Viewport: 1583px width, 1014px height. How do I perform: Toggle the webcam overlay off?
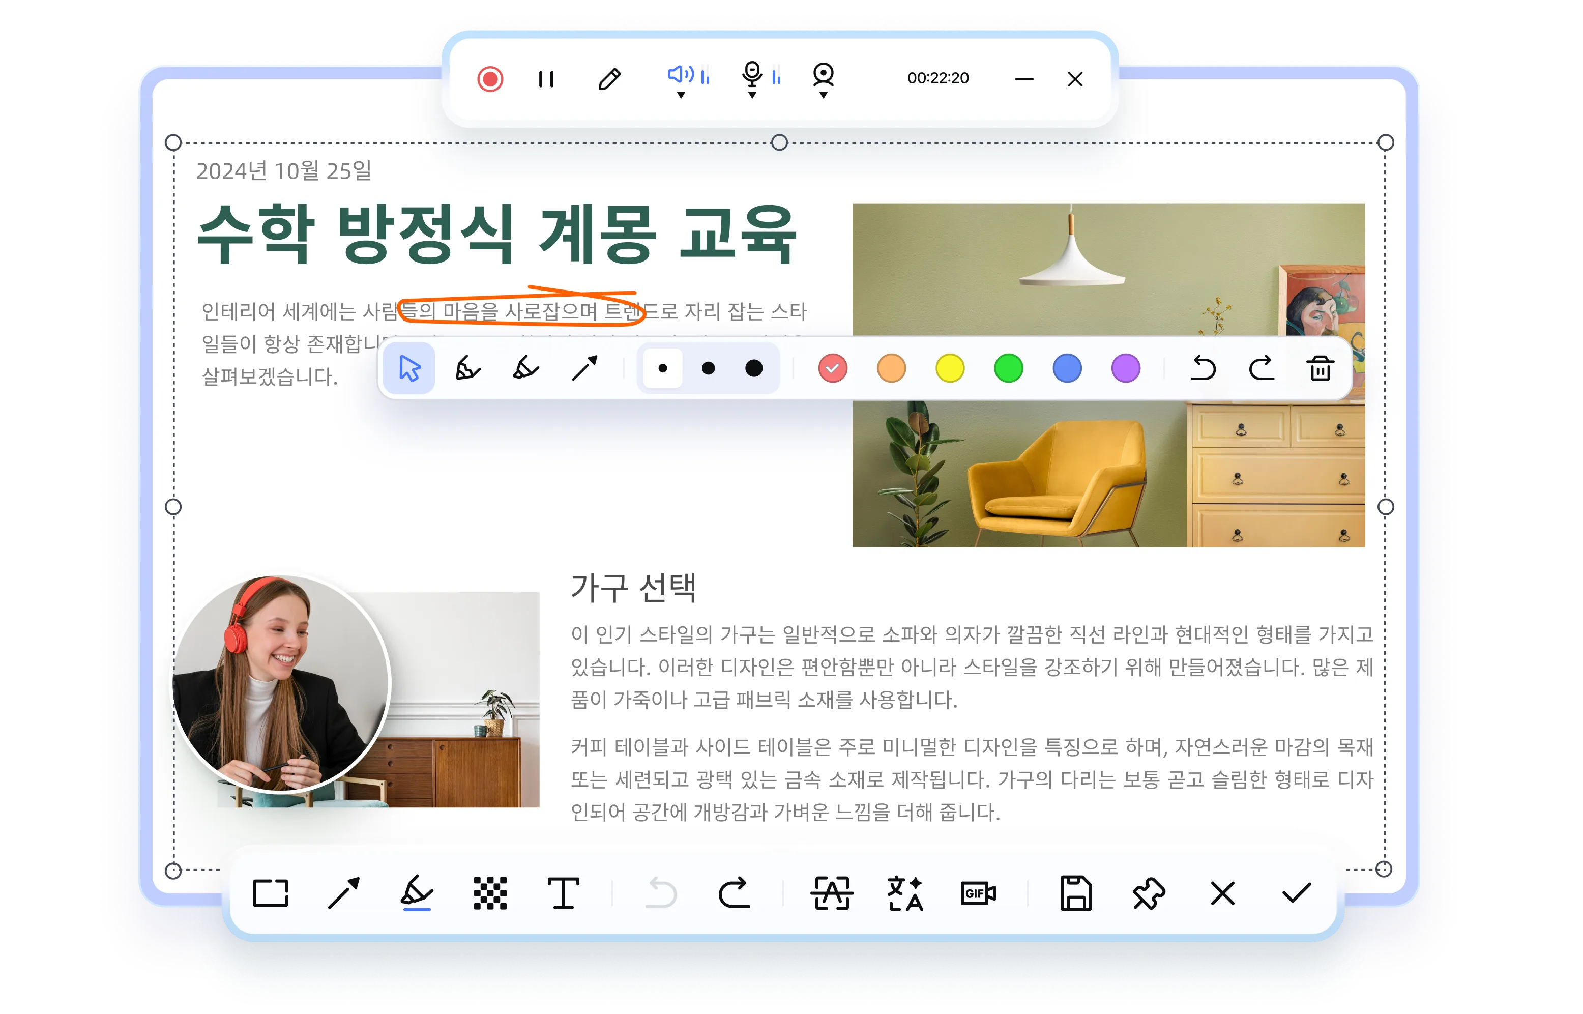[823, 76]
